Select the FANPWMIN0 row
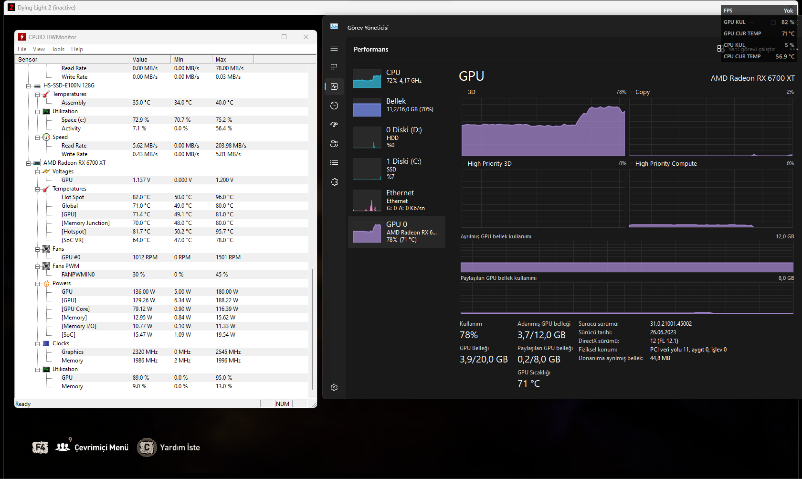 (162, 275)
